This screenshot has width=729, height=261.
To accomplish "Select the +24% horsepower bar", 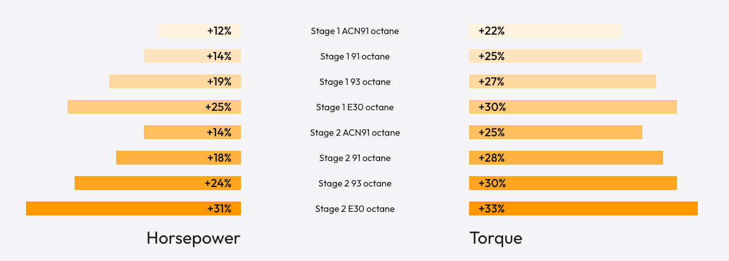I will pyautogui.click(x=158, y=184).
